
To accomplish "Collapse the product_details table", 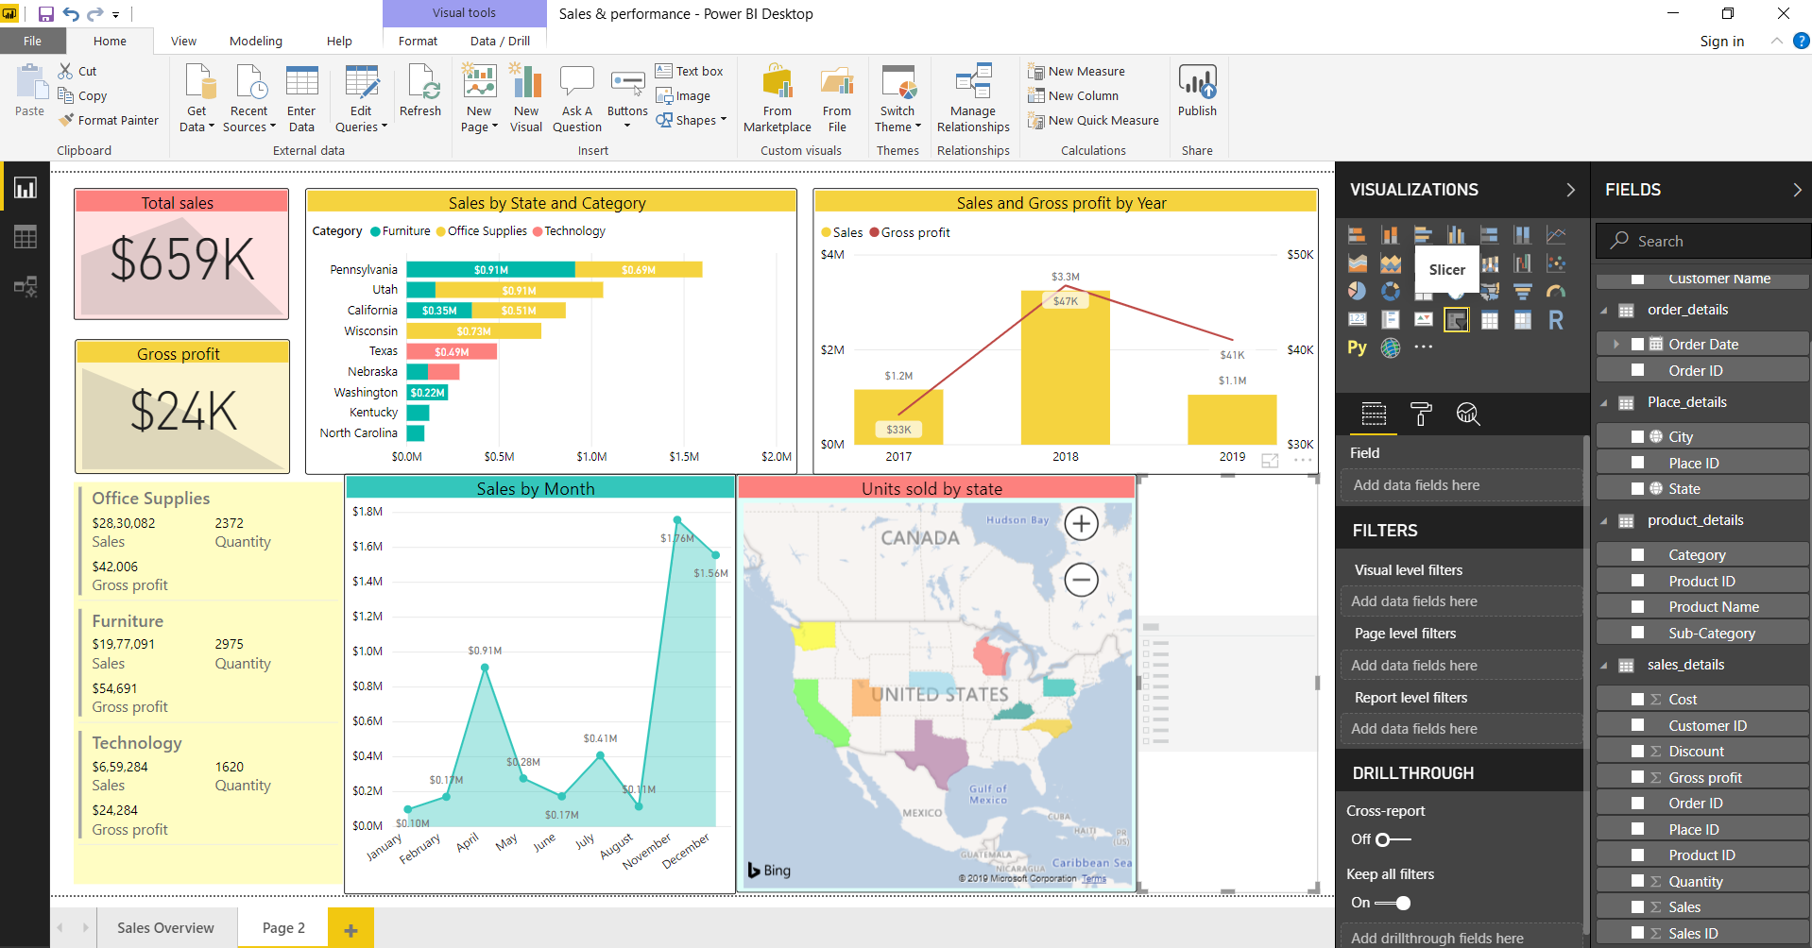I will 1604,521.
